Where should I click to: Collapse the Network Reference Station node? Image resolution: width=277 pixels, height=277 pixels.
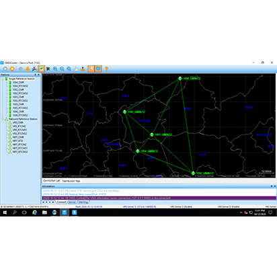coord(3,119)
